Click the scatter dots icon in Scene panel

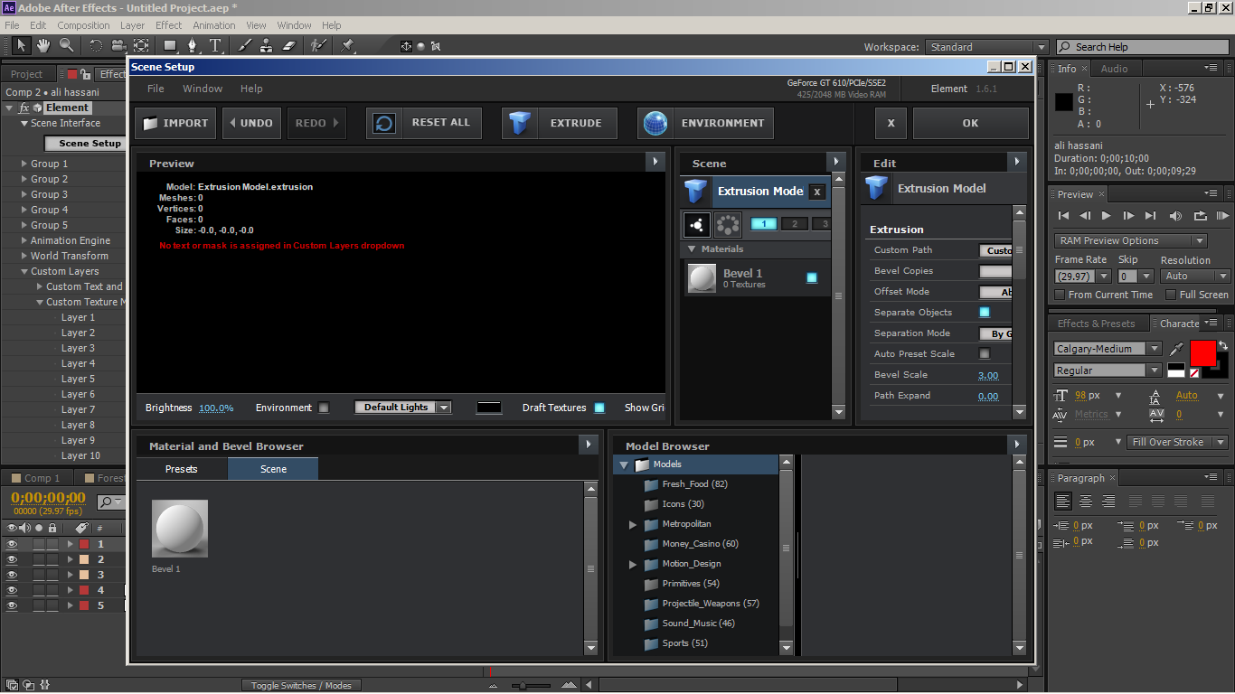point(697,224)
